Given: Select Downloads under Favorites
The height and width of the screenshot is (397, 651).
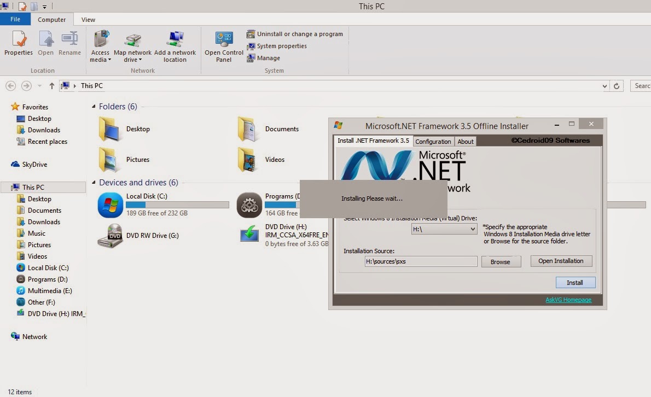Looking at the screenshot, I should [x=39, y=130].
